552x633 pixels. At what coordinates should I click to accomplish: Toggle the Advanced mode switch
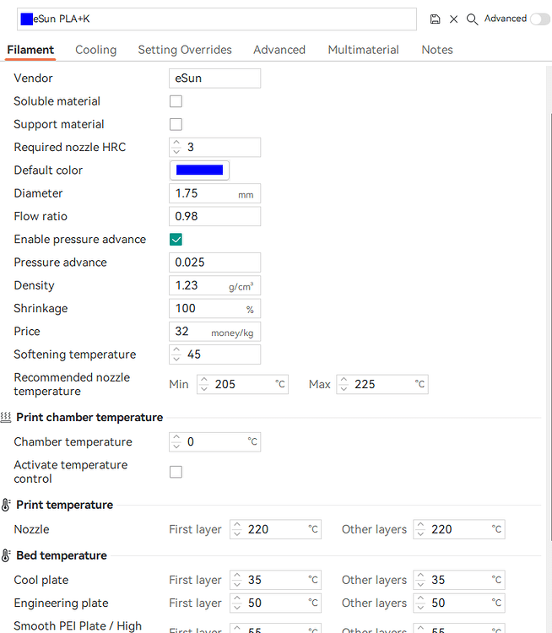click(540, 19)
